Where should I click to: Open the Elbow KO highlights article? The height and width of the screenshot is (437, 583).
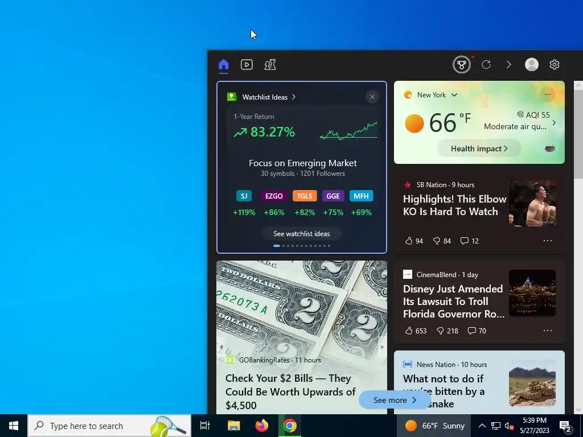pos(454,205)
